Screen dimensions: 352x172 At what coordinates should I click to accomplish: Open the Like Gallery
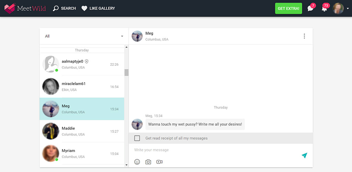point(98,8)
